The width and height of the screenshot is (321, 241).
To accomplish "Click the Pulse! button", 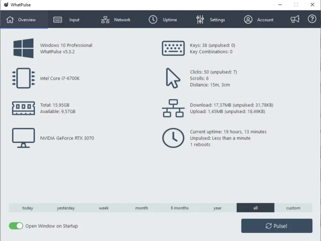I will pyautogui.click(x=277, y=226).
